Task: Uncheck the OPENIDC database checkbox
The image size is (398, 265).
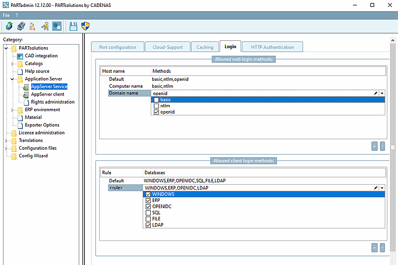Action: (148, 207)
